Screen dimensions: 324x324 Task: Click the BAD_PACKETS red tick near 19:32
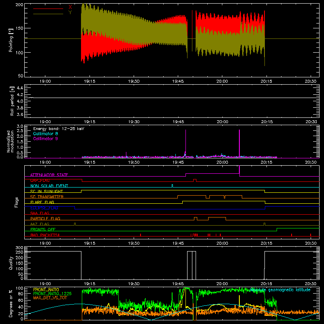(141, 235)
